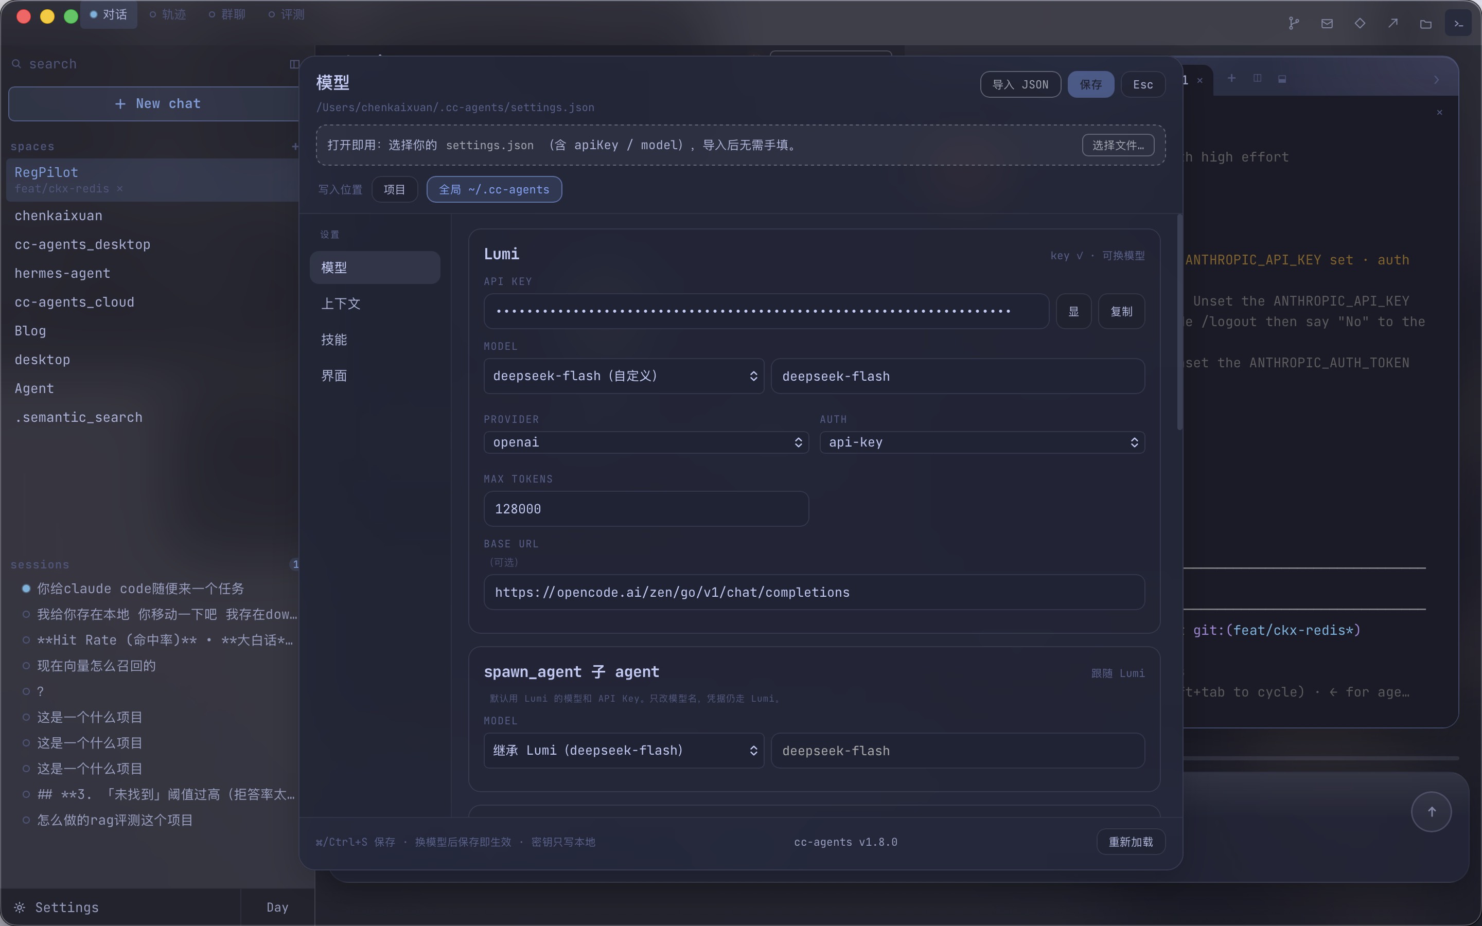Screen dimensions: 1482x926
Task: Click the Settings gear at the bottom left
Action: tap(20, 907)
